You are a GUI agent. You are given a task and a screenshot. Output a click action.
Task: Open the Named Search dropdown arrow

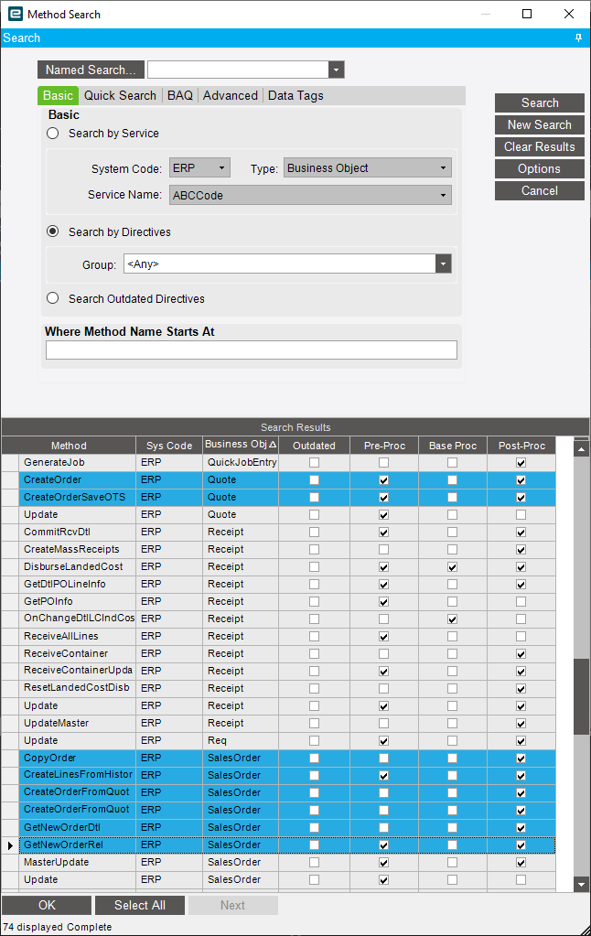pyautogui.click(x=336, y=70)
